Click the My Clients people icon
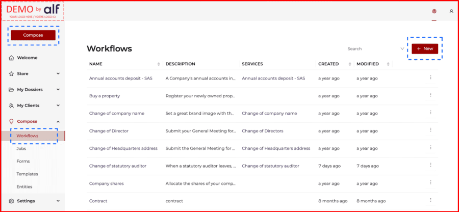This screenshot has width=459, height=212. click(x=11, y=105)
